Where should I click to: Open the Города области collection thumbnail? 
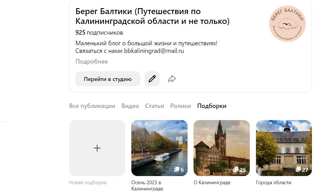[284, 148]
